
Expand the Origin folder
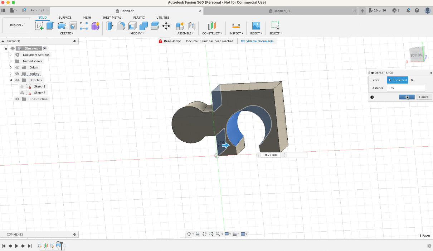tap(11, 67)
